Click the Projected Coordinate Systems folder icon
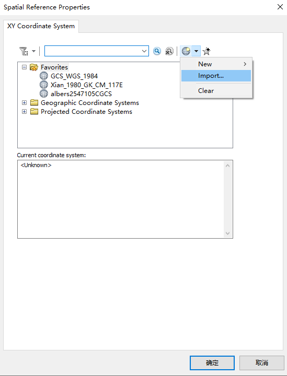The image size is (287, 376). pyautogui.click(x=34, y=112)
